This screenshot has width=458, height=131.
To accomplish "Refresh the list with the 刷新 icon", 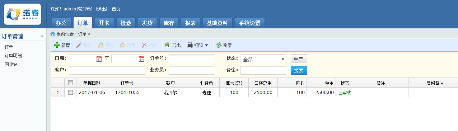I will coord(219,45).
